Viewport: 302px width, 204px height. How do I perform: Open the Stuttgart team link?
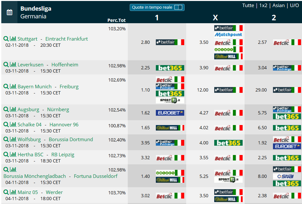pos(27,39)
